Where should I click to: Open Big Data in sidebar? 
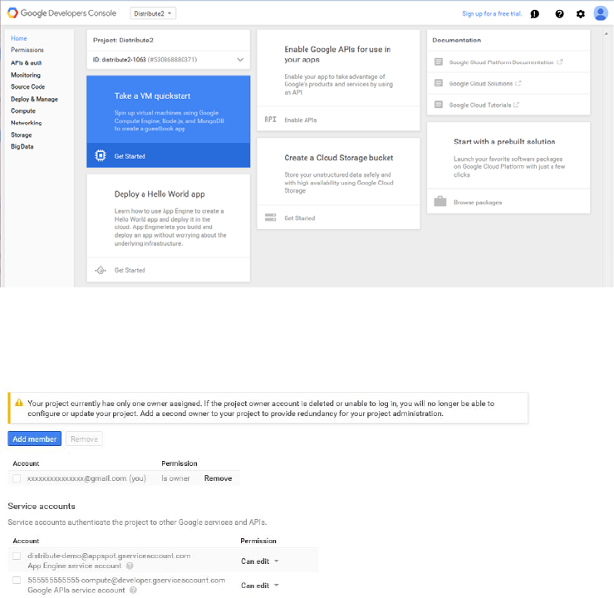(22, 146)
